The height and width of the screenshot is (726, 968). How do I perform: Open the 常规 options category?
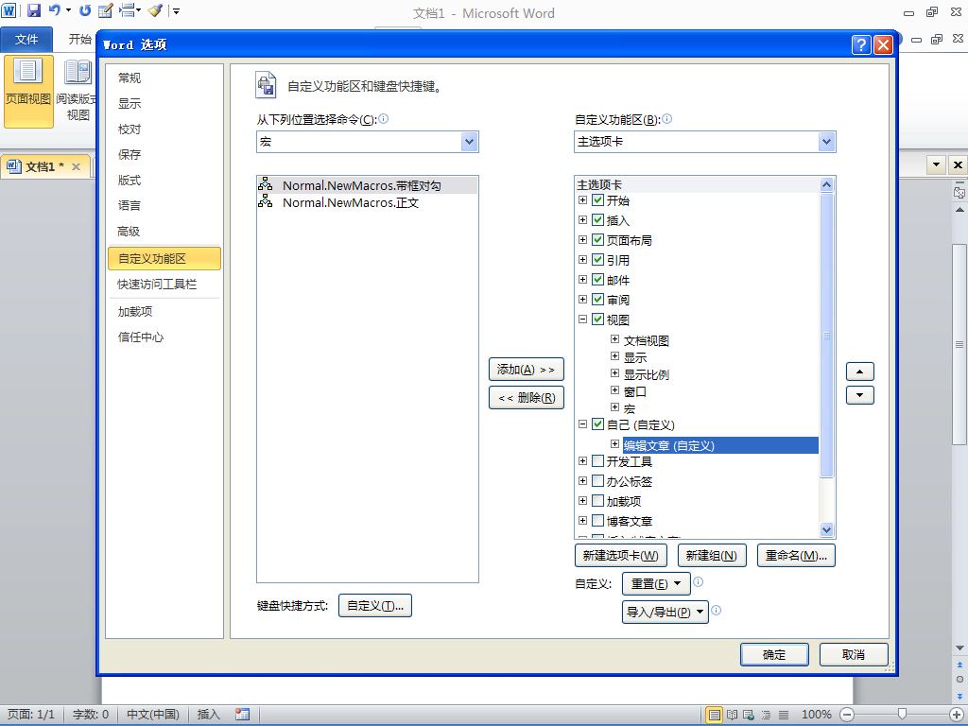(x=130, y=78)
